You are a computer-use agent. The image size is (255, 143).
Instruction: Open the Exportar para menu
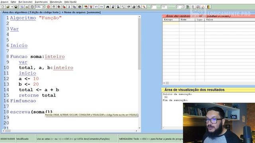(x=41, y=2)
